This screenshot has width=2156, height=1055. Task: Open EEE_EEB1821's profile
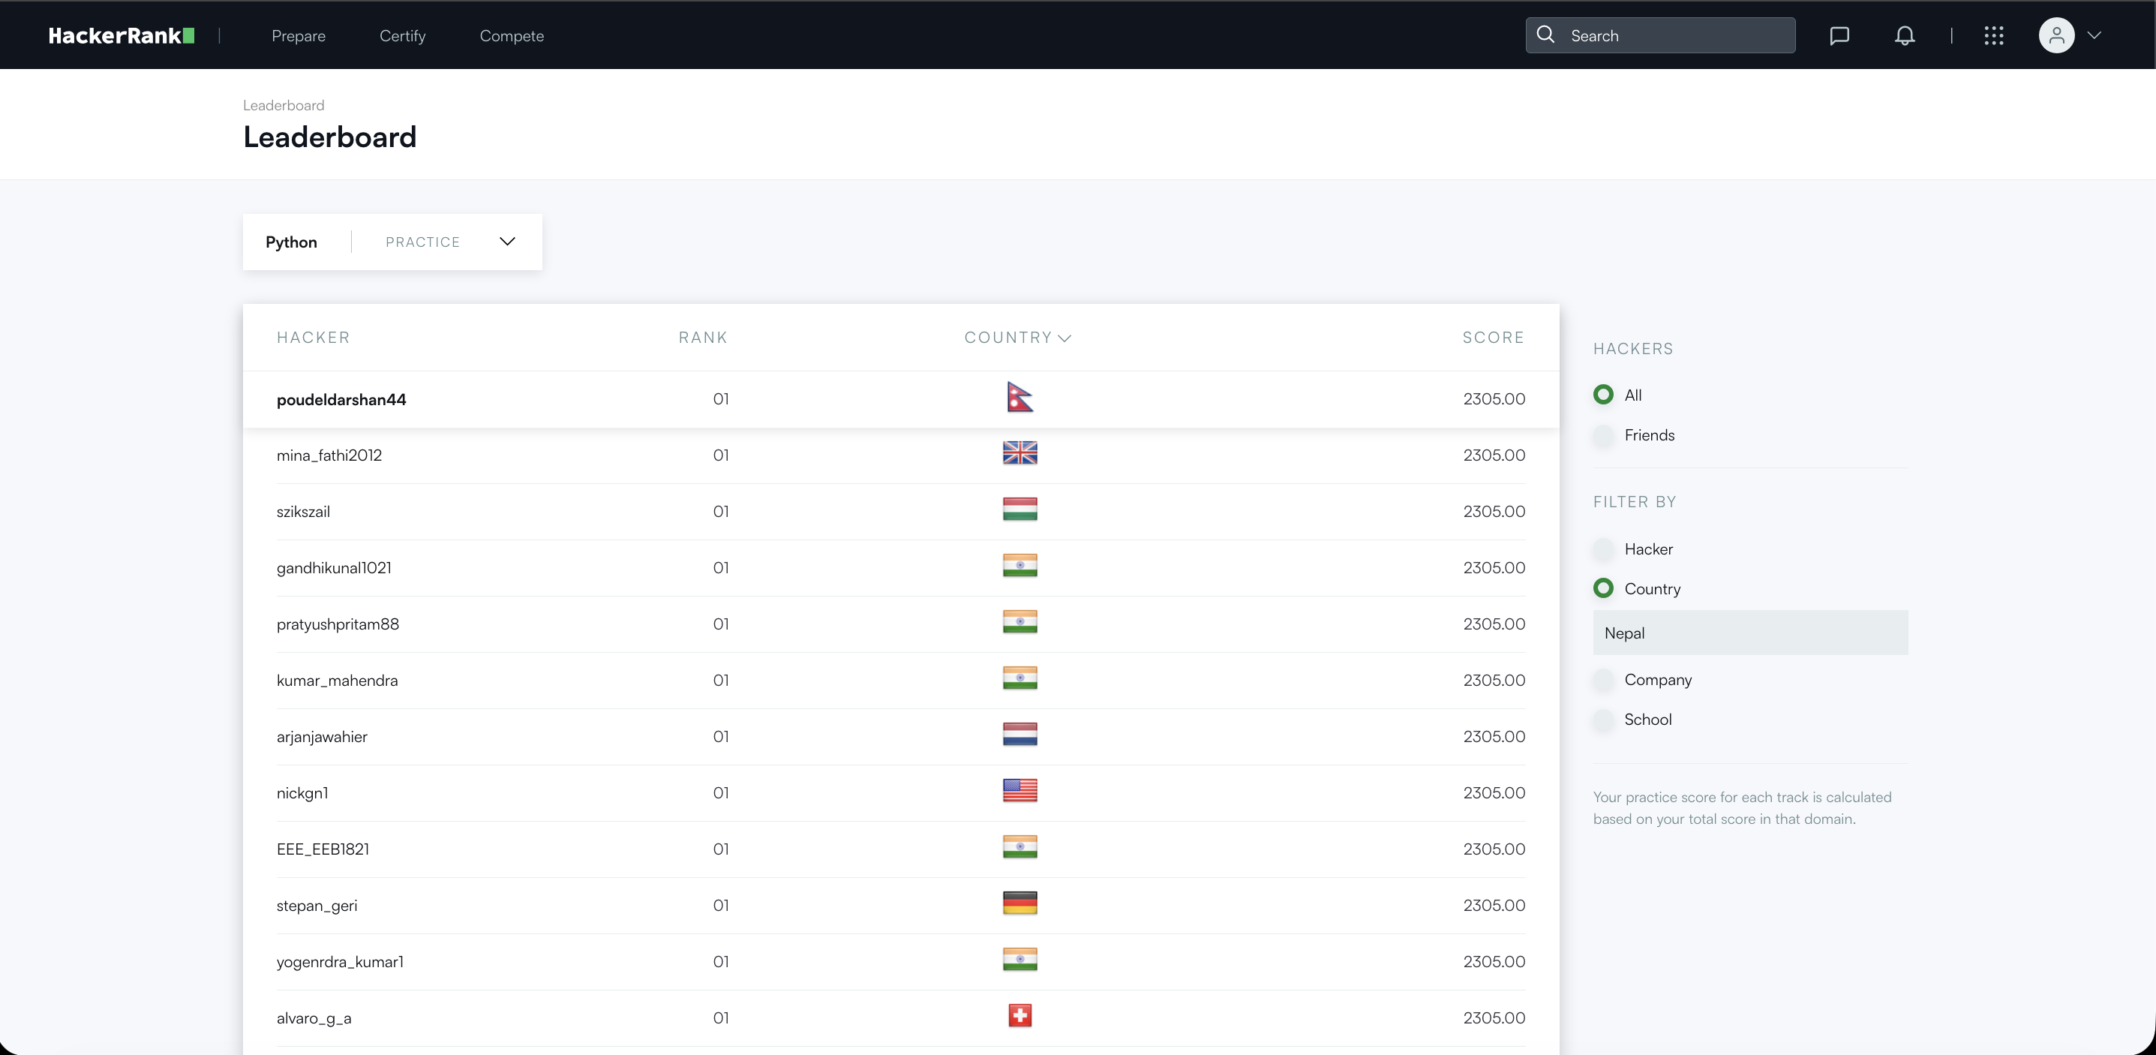[x=323, y=849]
